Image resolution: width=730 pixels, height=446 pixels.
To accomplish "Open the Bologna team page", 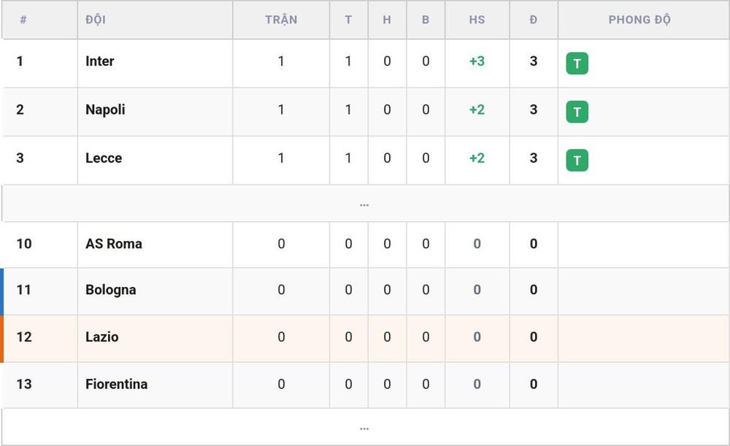I will [111, 290].
